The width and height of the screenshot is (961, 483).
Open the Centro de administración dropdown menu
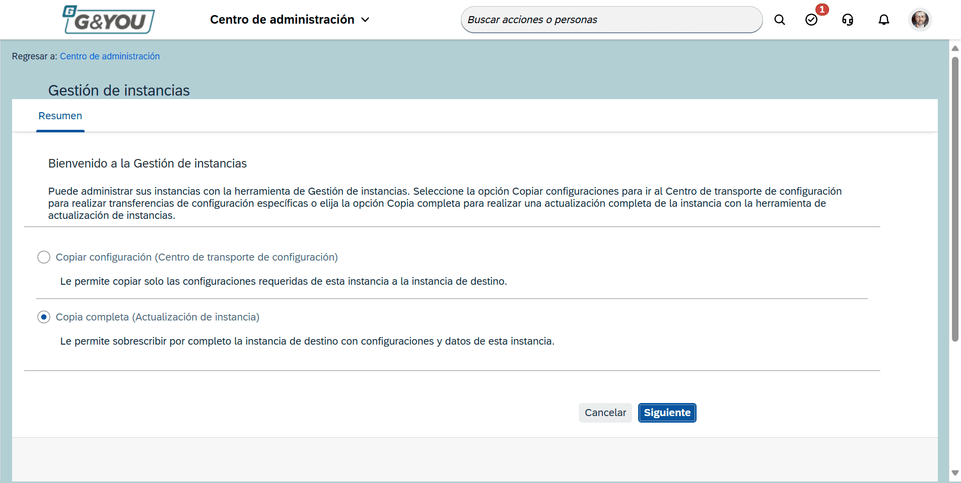(x=290, y=20)
